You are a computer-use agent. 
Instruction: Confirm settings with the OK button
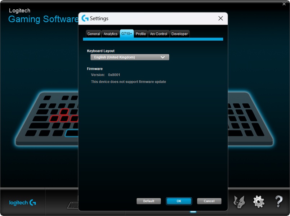pos(179,201)
